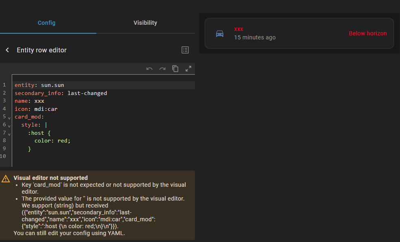Click line number 4 in the gutter
Screen dimensions: 400x242
coord(4,109)
